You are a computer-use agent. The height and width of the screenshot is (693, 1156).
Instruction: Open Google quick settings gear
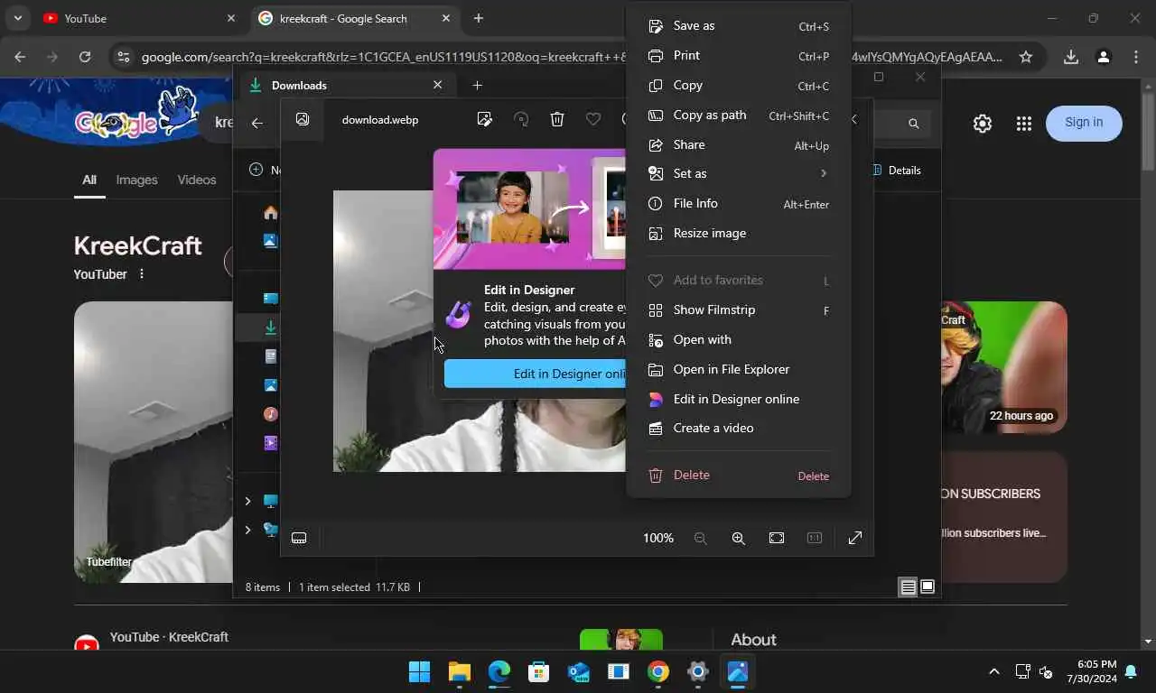coord(983,124)
